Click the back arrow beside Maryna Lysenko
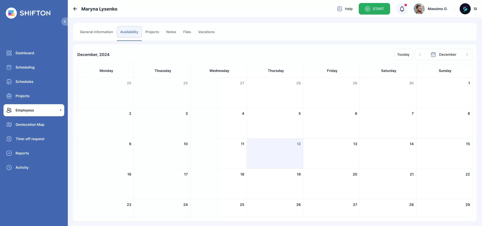 [x=75, y=9]
